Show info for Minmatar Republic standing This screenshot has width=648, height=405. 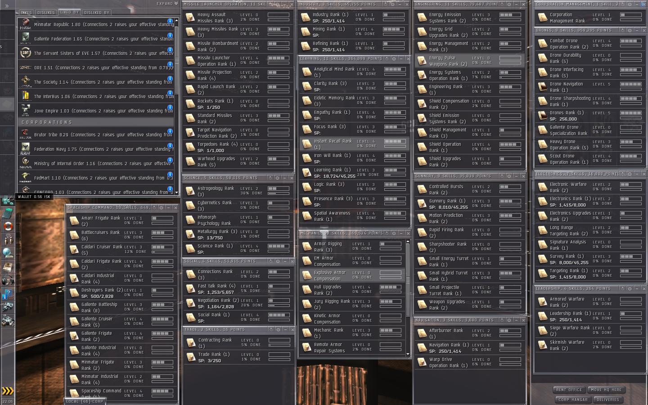point(170,21)
